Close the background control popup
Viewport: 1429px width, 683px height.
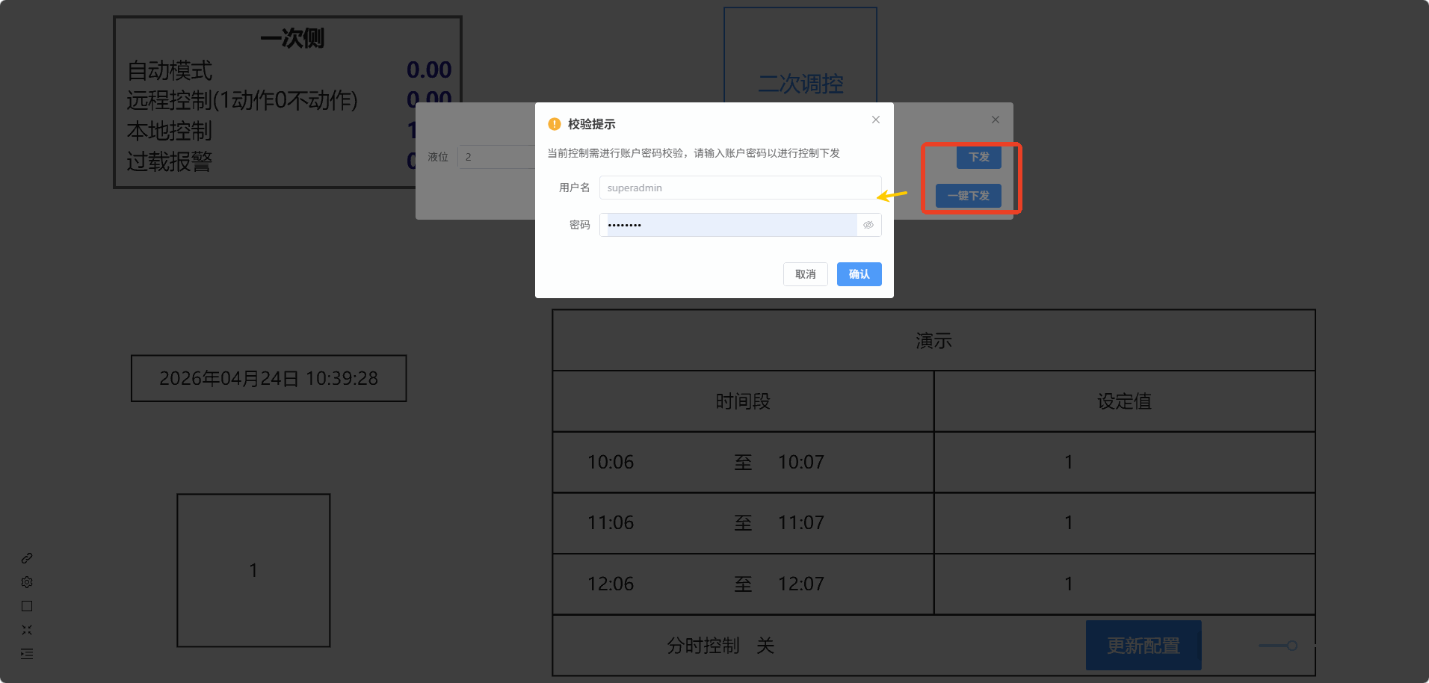click(x=996, y=120)
